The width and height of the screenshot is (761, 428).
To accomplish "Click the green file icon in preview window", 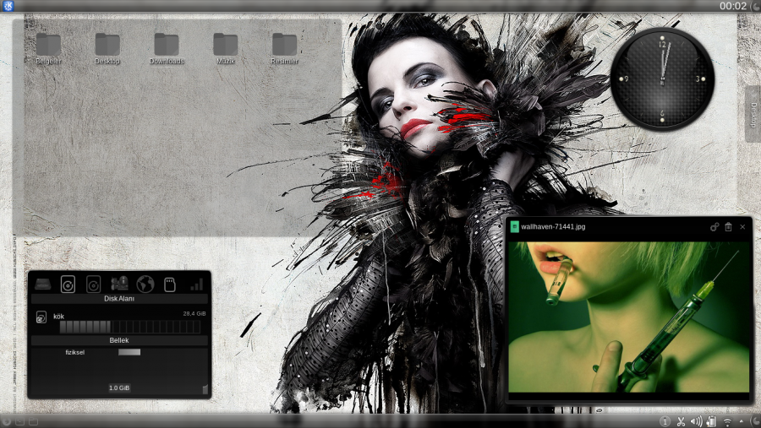I will [x=514, y=226].
